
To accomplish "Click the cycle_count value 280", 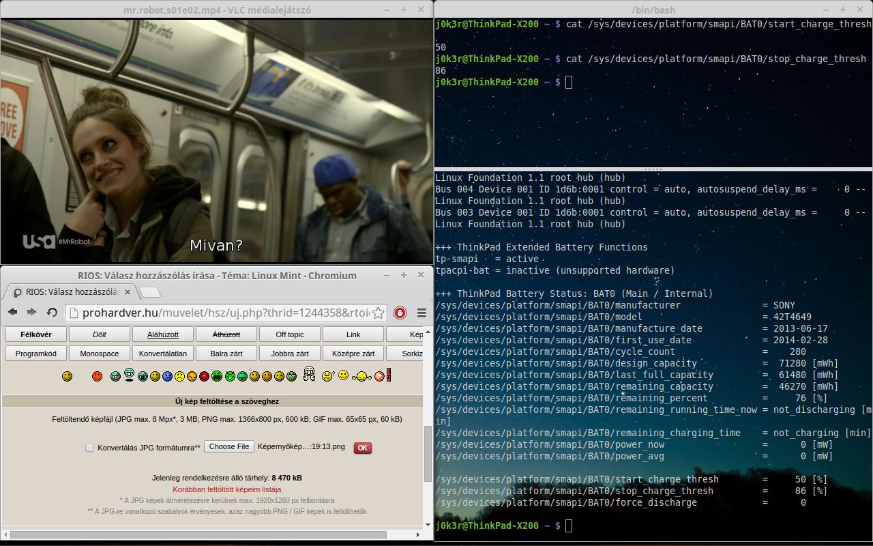I will tap(798, 351).
